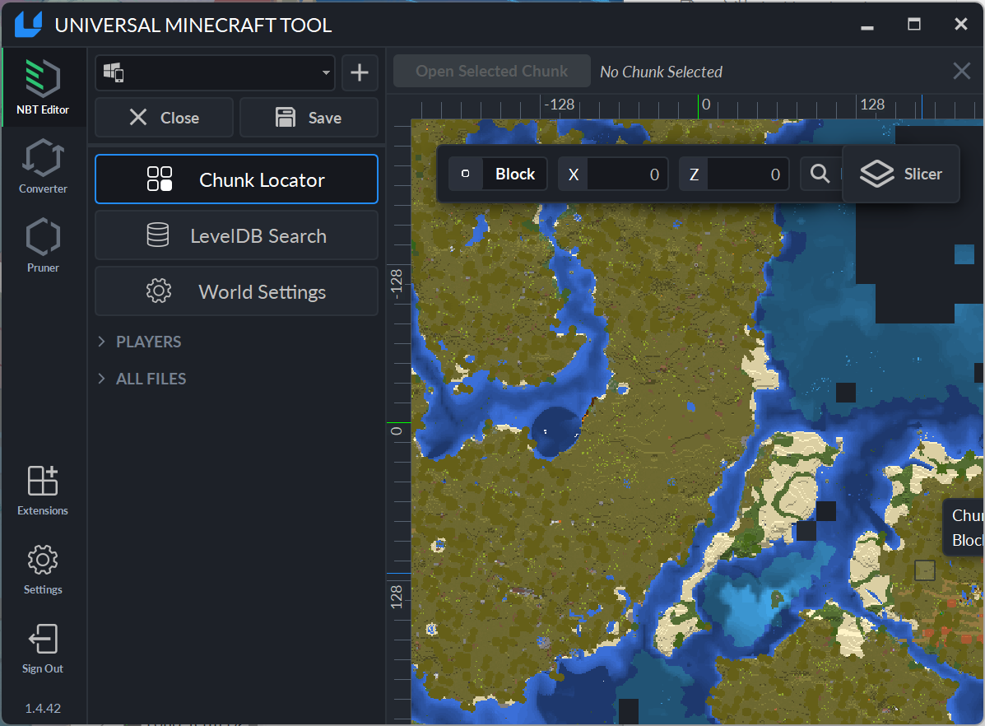This screenshot has width=985, height=726.
Task: Click the -128 mark on the horizontal ruler
Action: pyautogui.click(x=559, y=105)
